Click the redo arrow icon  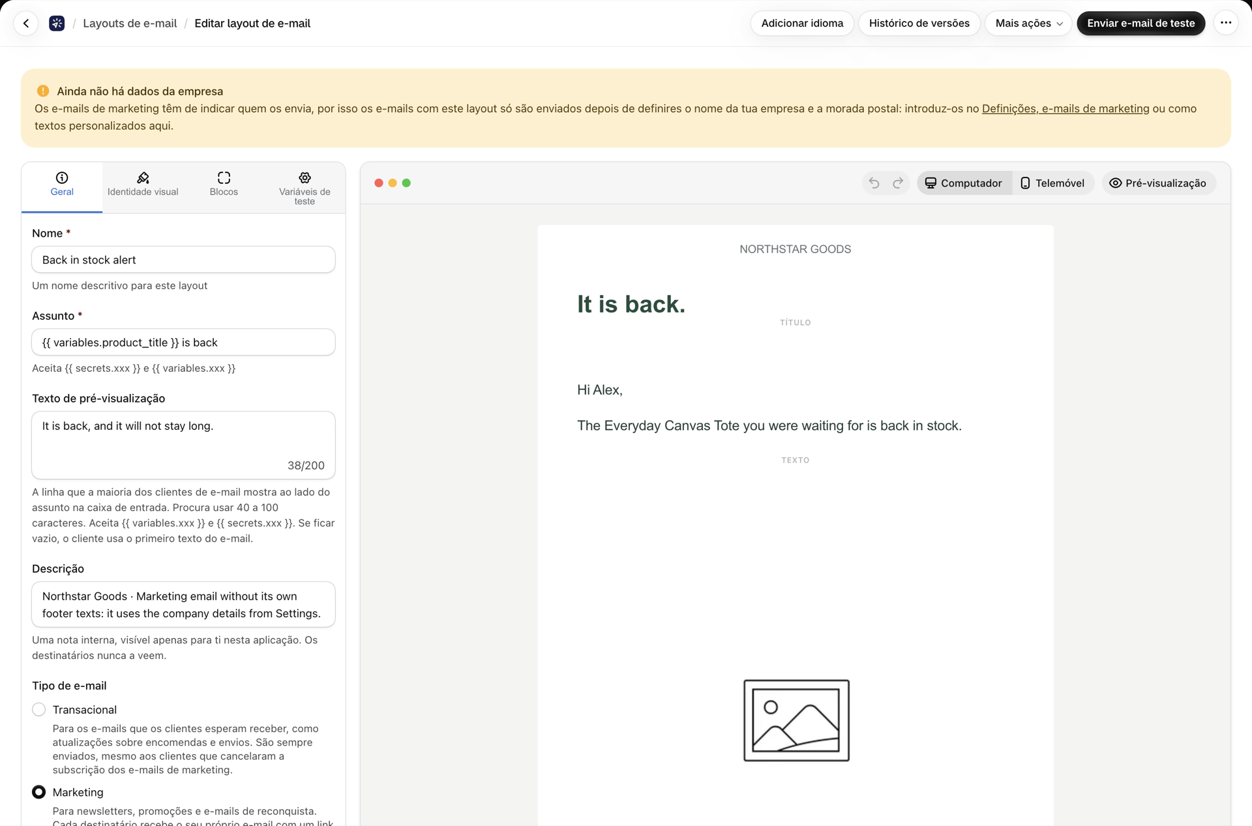click(x=898, y=183)
